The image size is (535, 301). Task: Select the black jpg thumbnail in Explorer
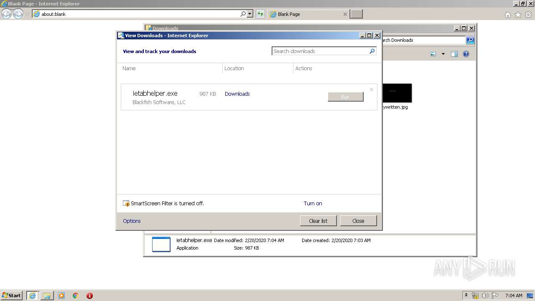click(397, 93)
